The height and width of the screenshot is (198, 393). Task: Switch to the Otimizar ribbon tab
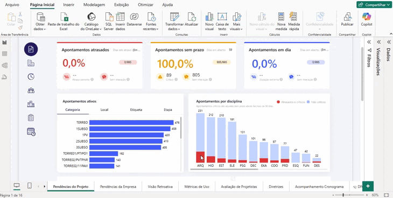click(145, 5)
